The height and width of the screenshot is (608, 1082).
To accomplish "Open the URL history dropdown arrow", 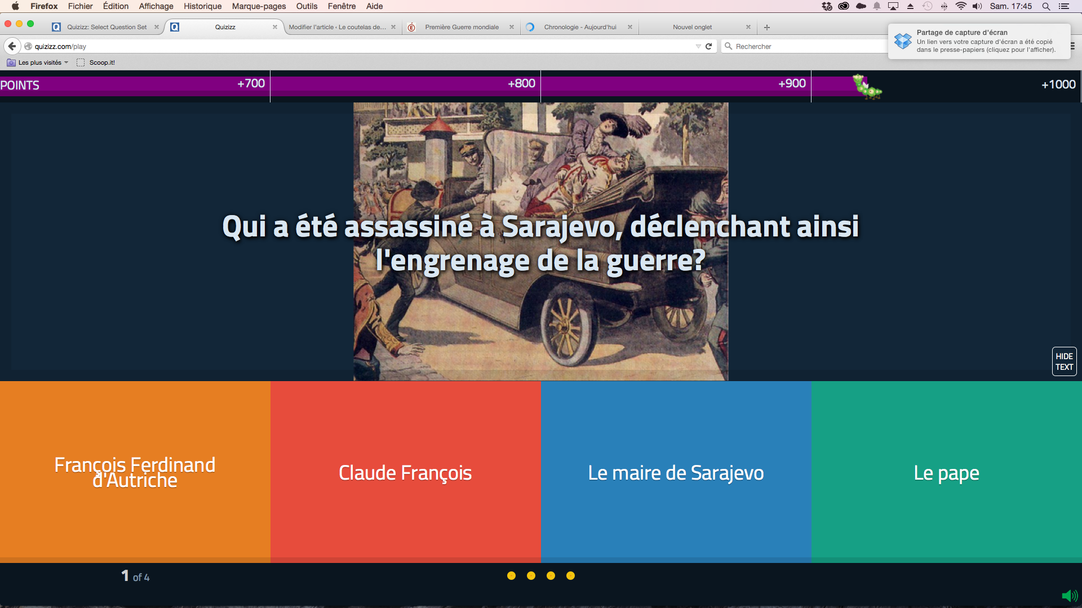I will pos(698,46).
